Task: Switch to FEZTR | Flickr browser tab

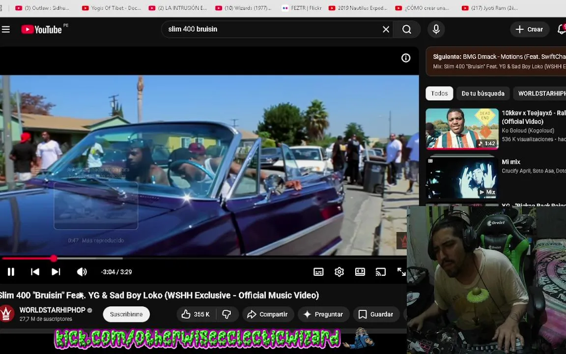Action: tap(302, 8)
